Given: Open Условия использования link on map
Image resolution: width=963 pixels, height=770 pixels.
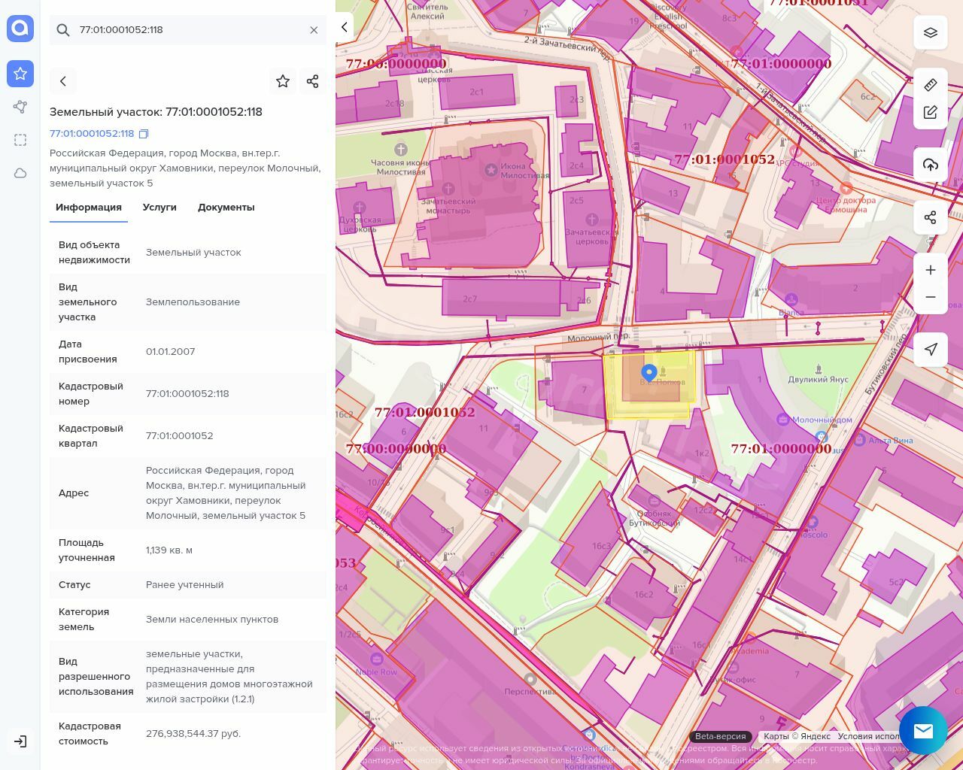Looking at the screenshot, I should click(869, 736).
